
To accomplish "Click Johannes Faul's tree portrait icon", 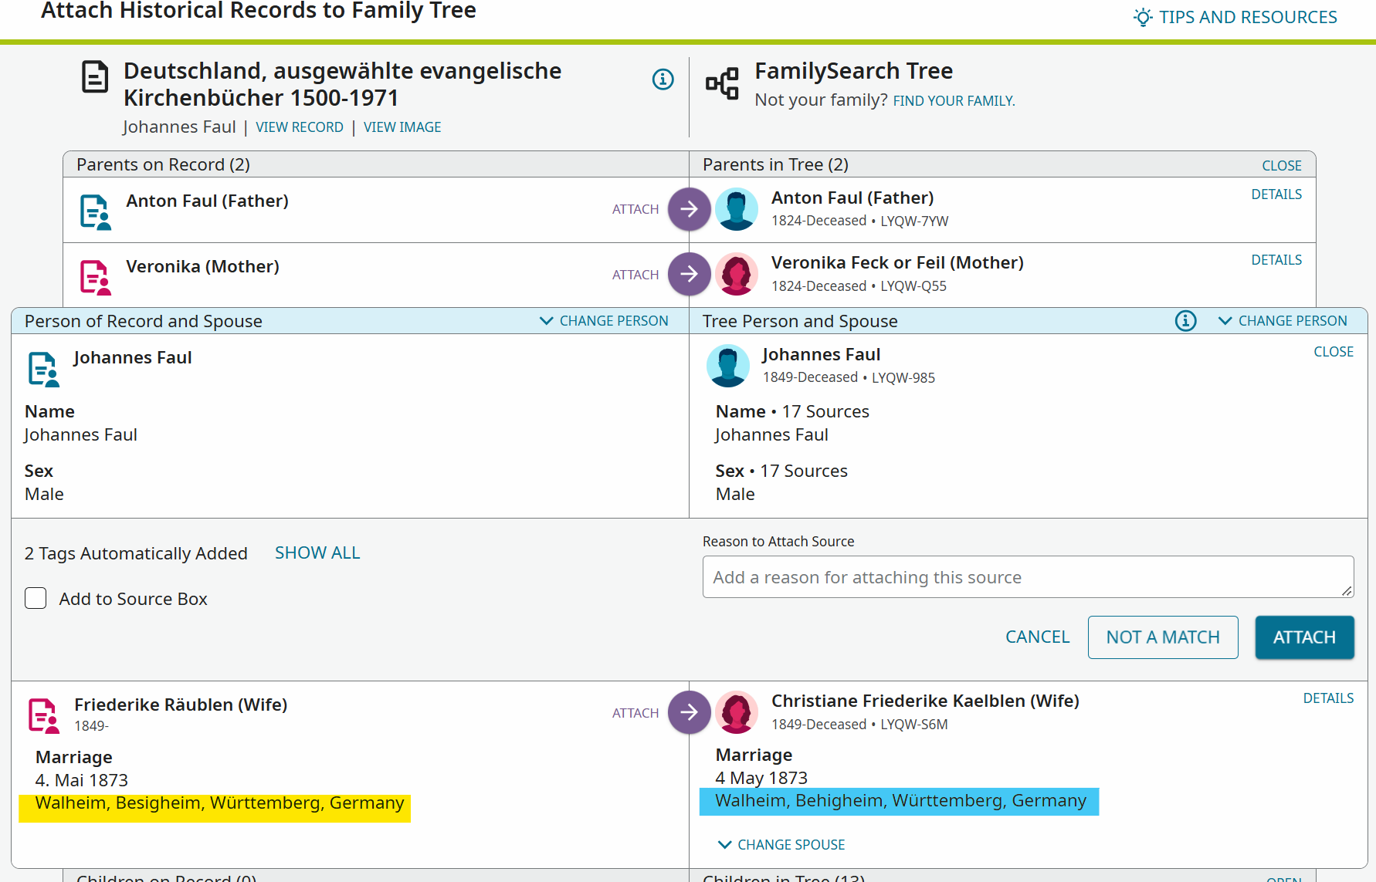I will pyautogui.click(x=728, y=366).
